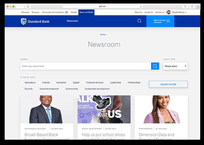Click the Contact us link
Screen dimensions: 204x145
(160, 12)
